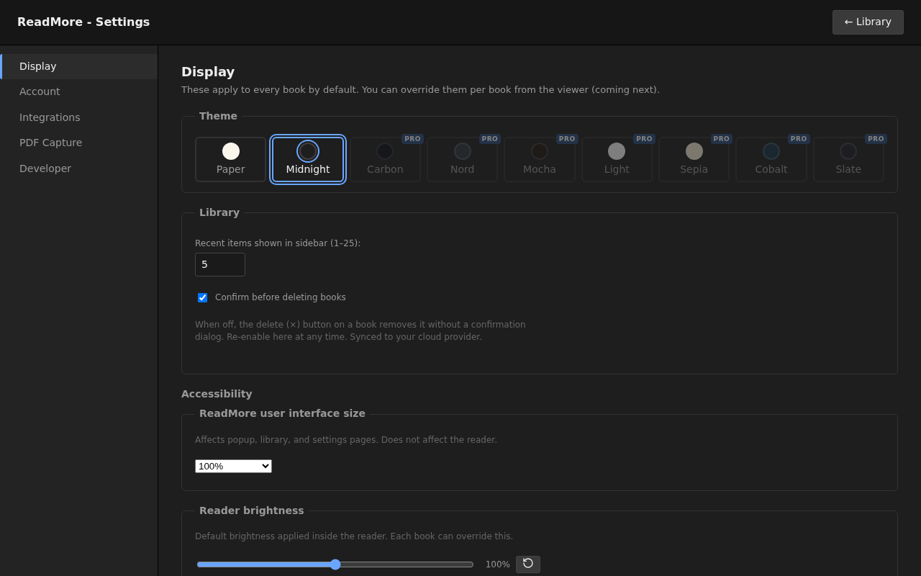Choose the Sepia theme
This screenshot has width=921, height=576.
tap(694, 160)
